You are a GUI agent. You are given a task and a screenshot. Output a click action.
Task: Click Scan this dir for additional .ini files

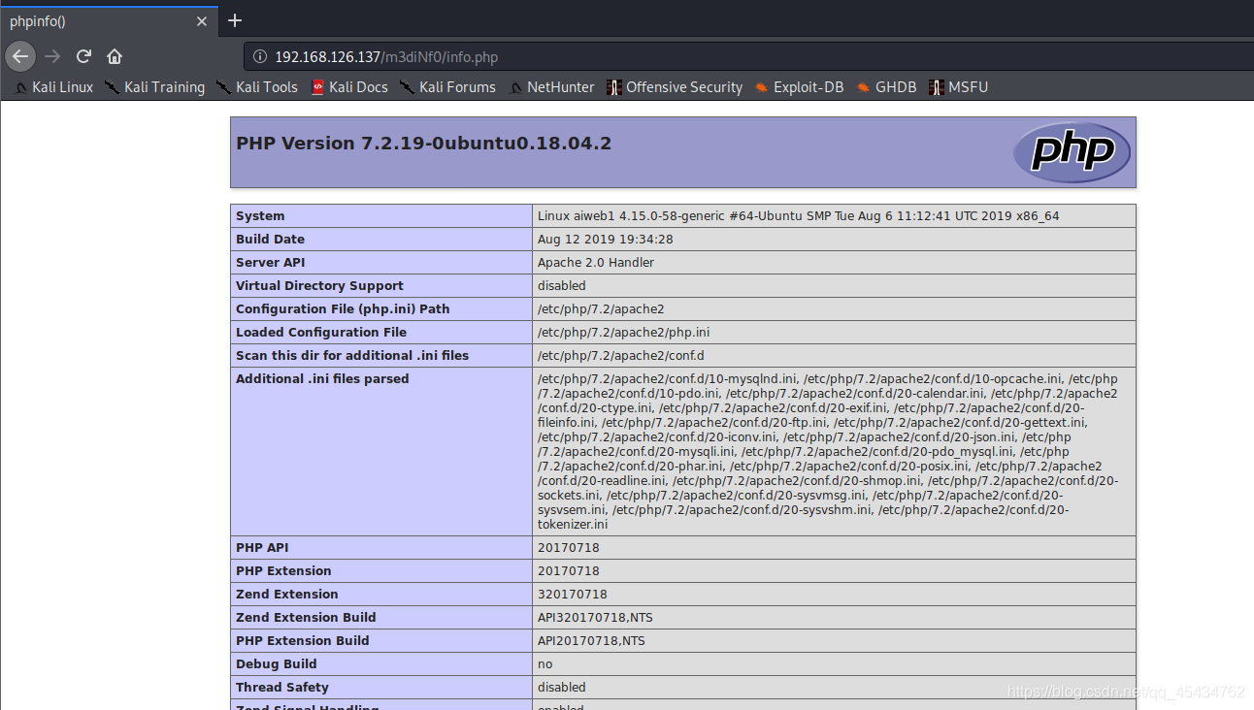pos(352,356)
